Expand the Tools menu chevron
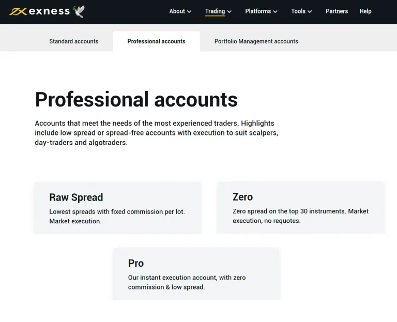The image size is (397, 322). 310,12
